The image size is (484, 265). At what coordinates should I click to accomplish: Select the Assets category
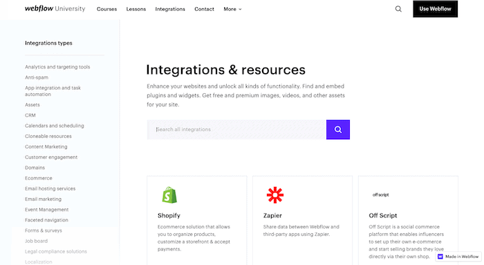32,105
